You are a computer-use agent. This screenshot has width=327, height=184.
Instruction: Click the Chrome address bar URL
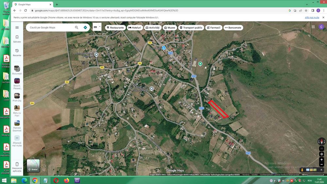(106, 10)
